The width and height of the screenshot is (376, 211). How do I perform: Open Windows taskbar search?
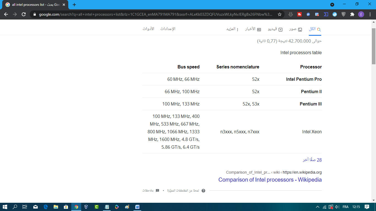[x=15, y=207]
